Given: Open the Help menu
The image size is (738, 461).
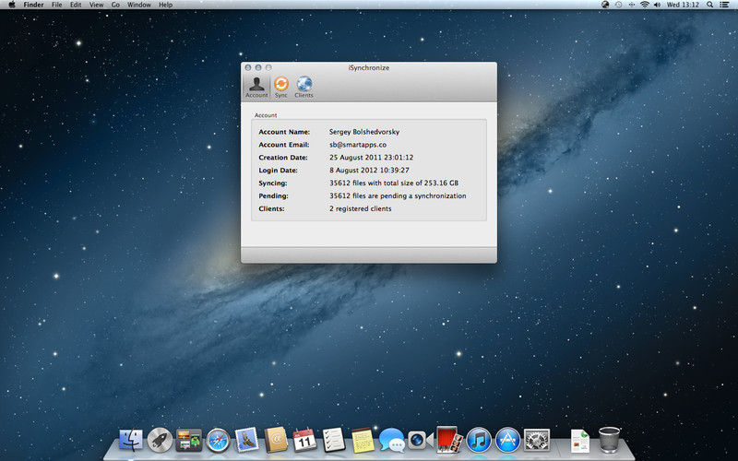Looking at the screenshot, I should click(x=166, y=5).
